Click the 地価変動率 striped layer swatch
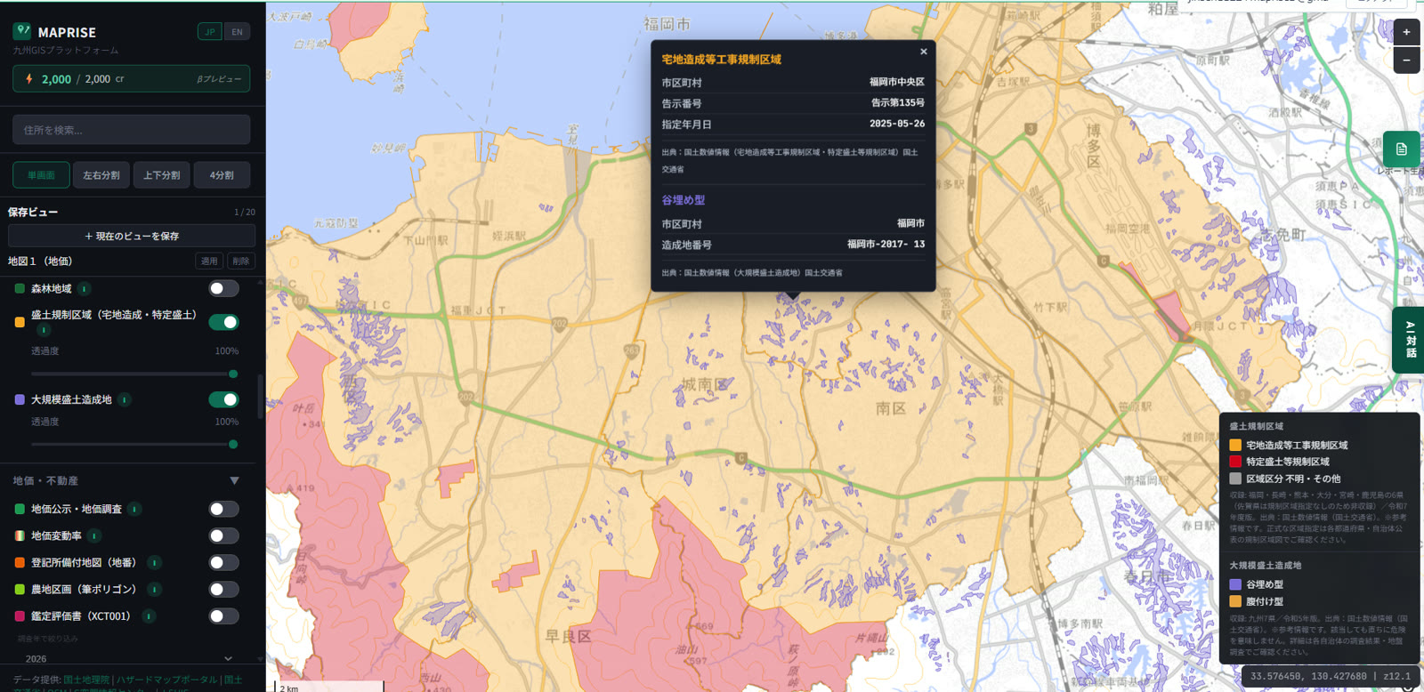The image size is (1424, 692). click(20, 535)
